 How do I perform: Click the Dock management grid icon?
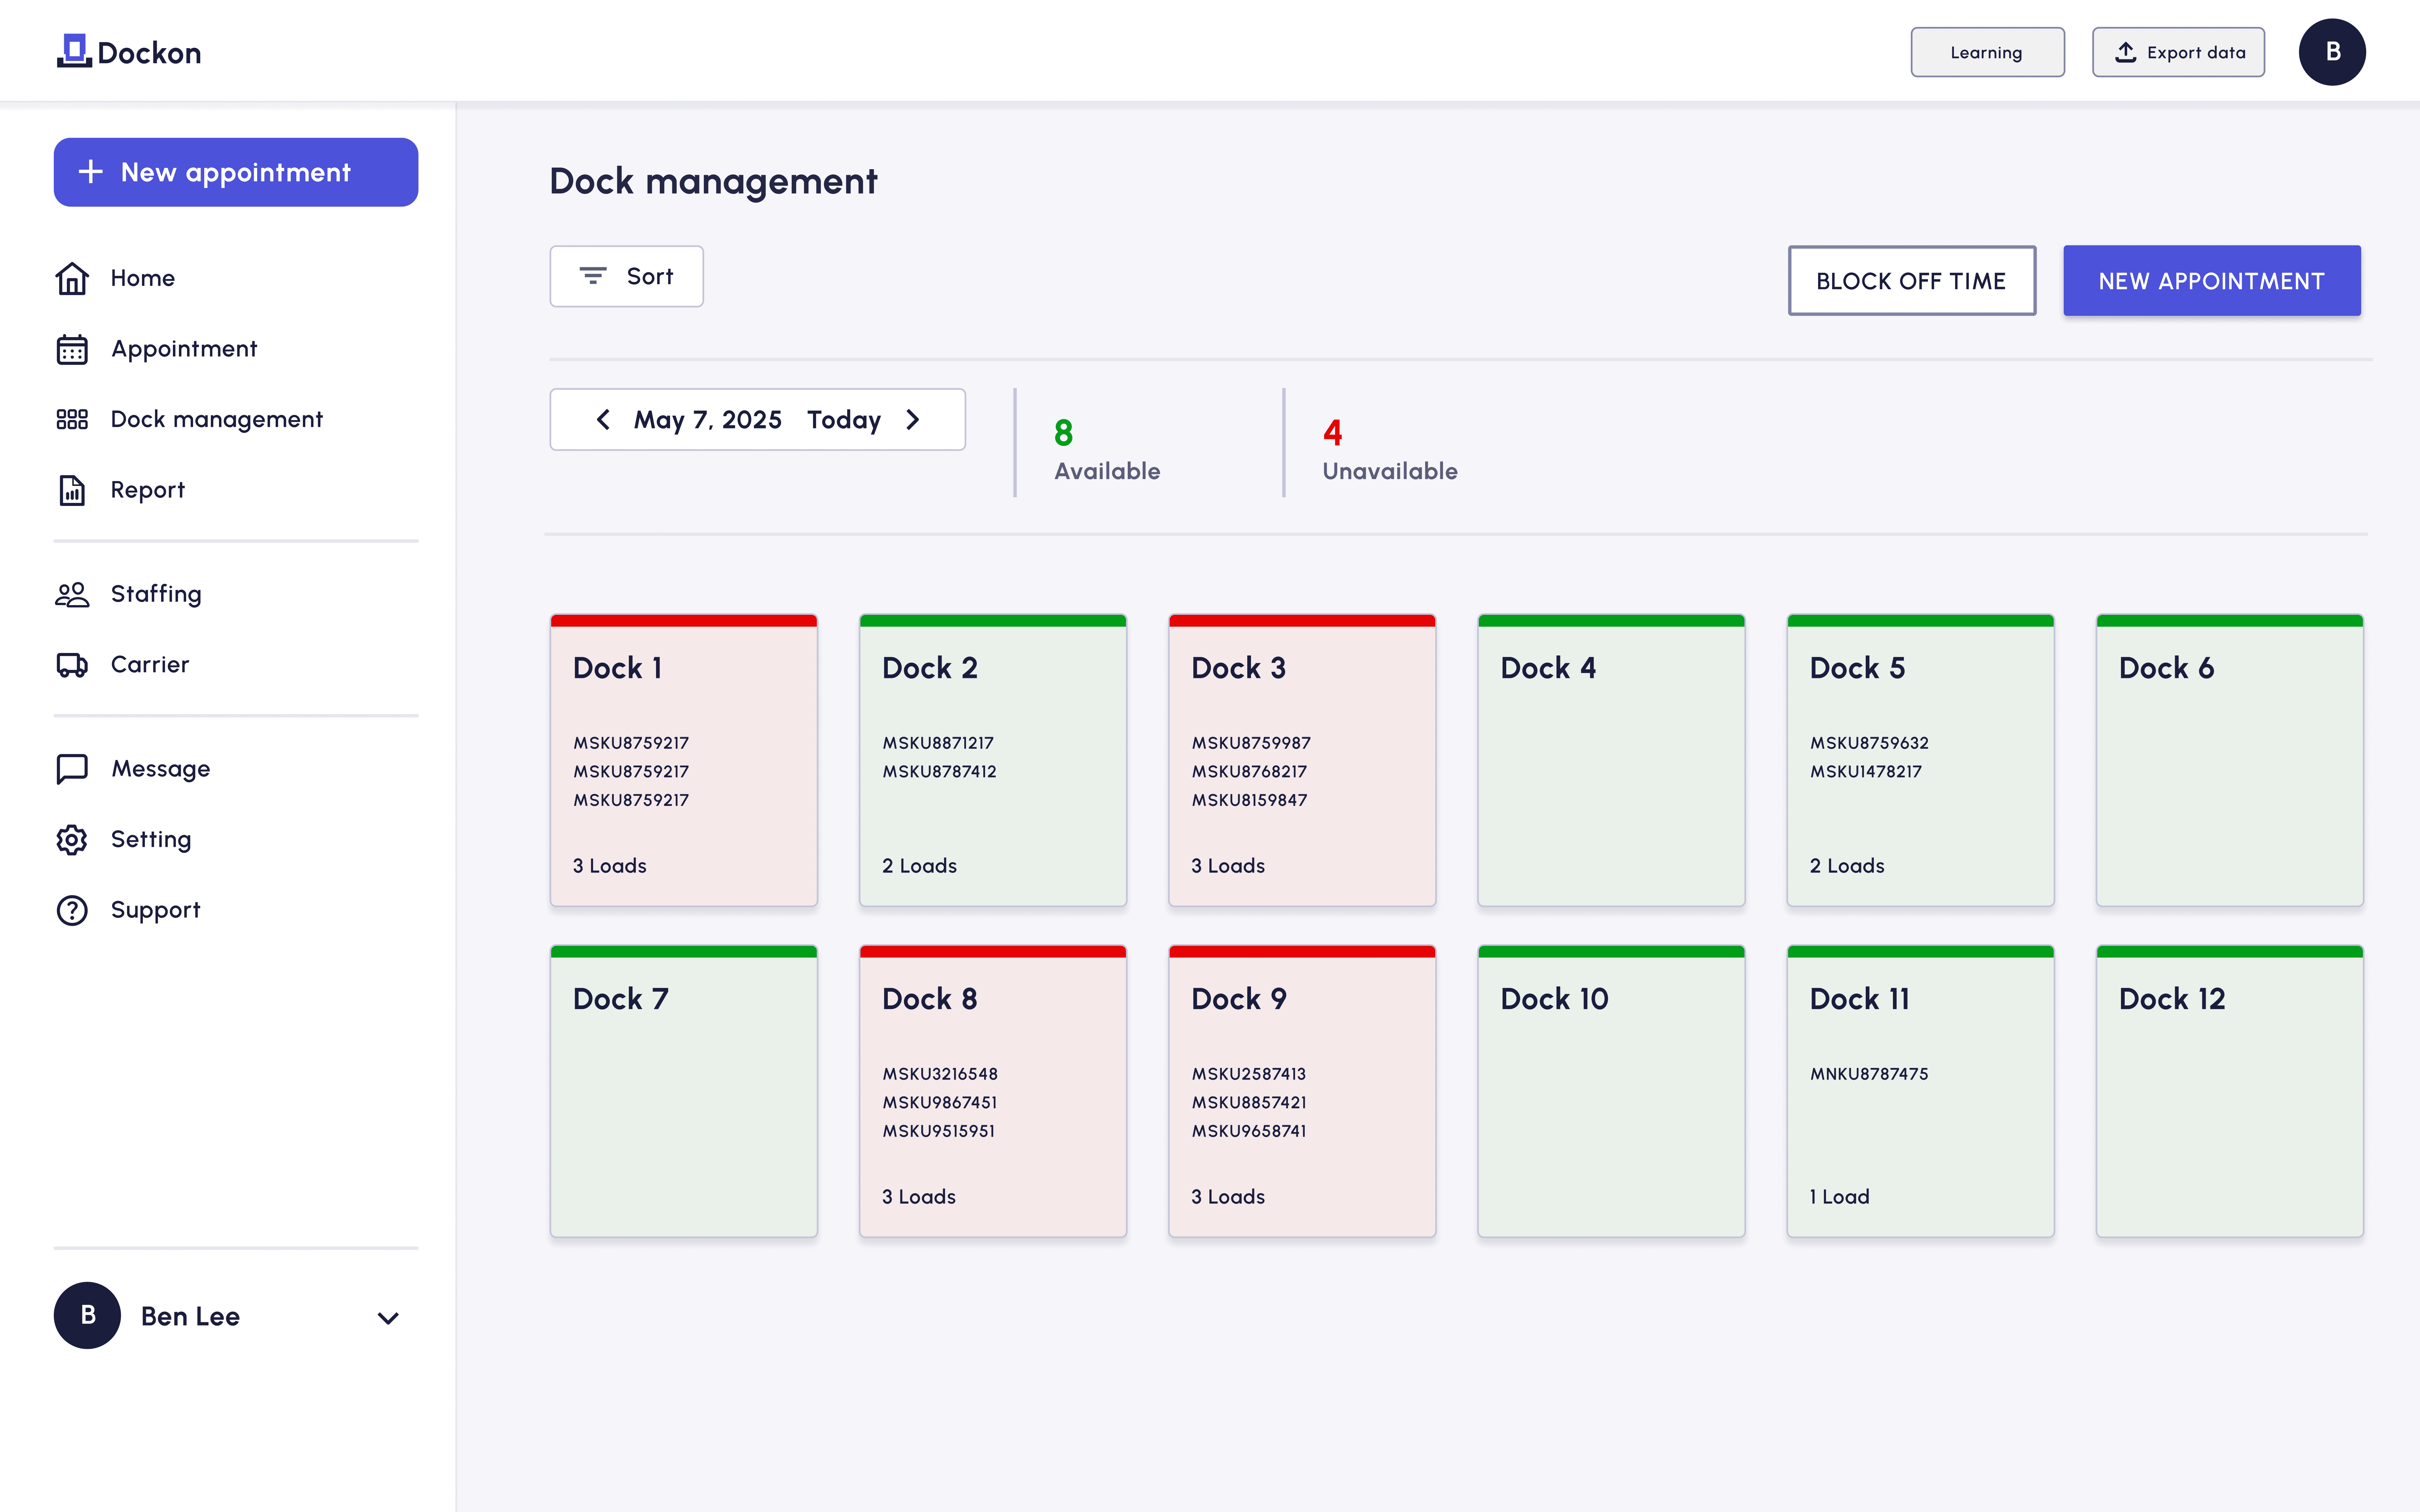pyautogui.click(x=72, y=419)
